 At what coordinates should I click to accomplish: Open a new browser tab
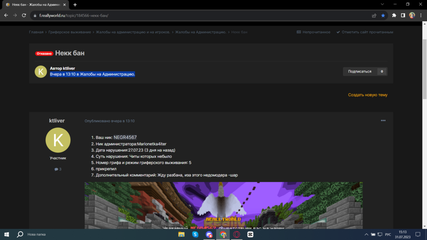tap(75, 5)
